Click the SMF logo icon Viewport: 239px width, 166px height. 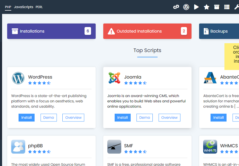pos(114,147)
